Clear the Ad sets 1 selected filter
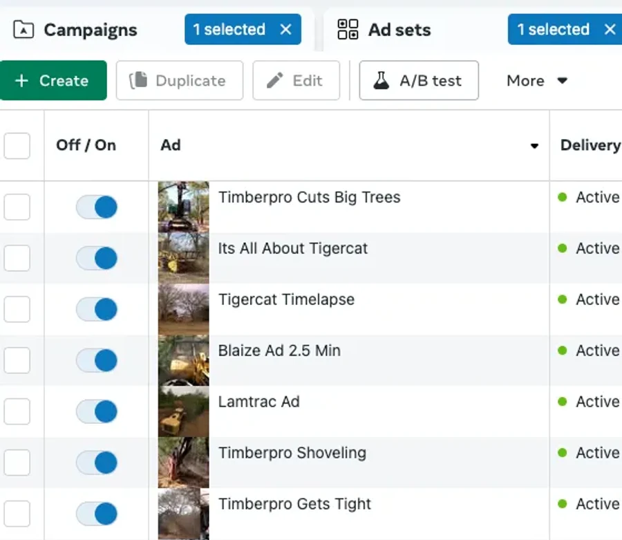The image size is (622, 540). point(610,29)
